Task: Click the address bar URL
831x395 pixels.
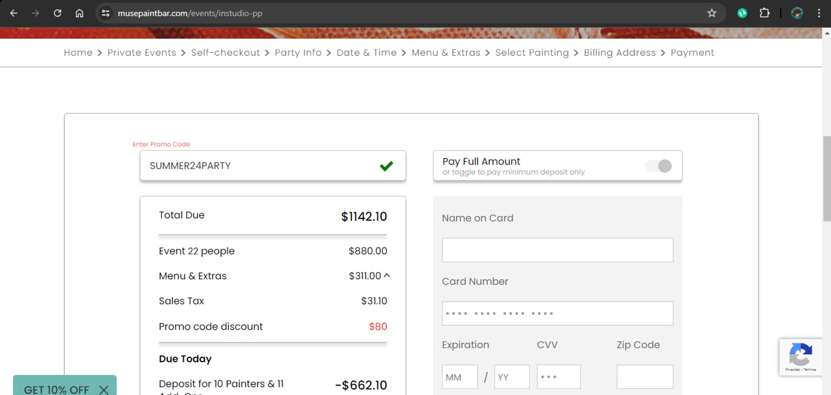Action: pos(190,13)
